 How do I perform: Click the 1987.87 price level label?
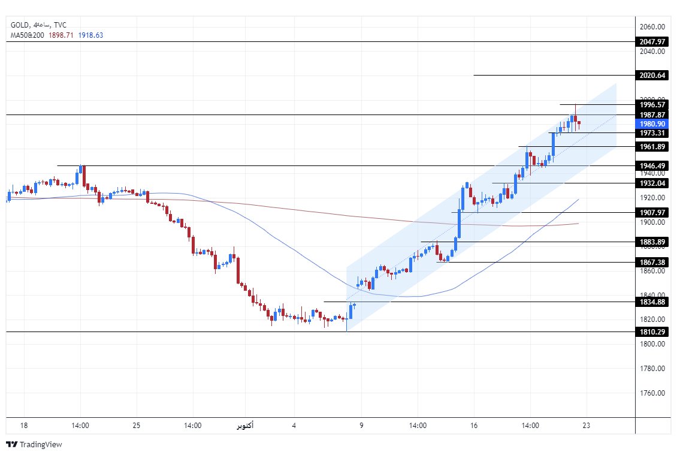coord(652,115)
